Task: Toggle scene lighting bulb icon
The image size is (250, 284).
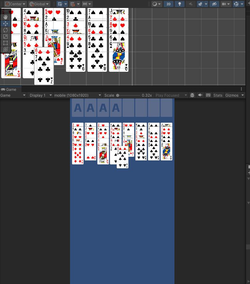Action: pos(180,4)
